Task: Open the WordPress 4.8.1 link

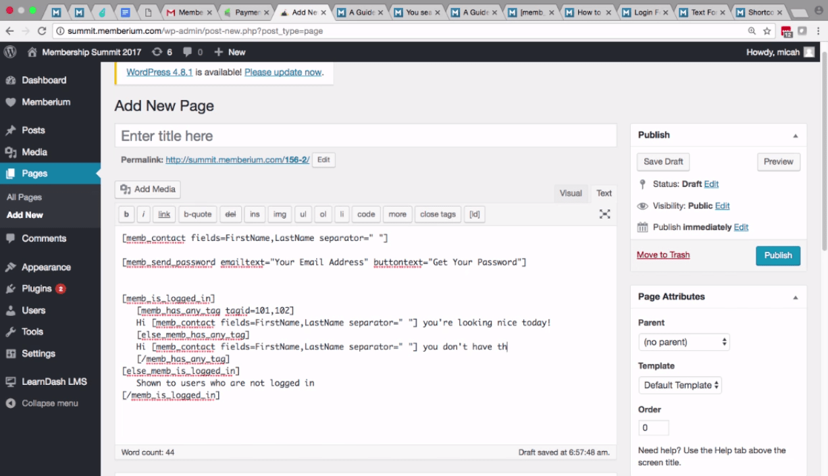Action: [159, 72]
